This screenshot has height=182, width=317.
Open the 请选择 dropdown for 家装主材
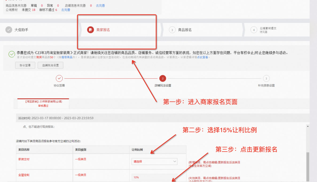154,161
